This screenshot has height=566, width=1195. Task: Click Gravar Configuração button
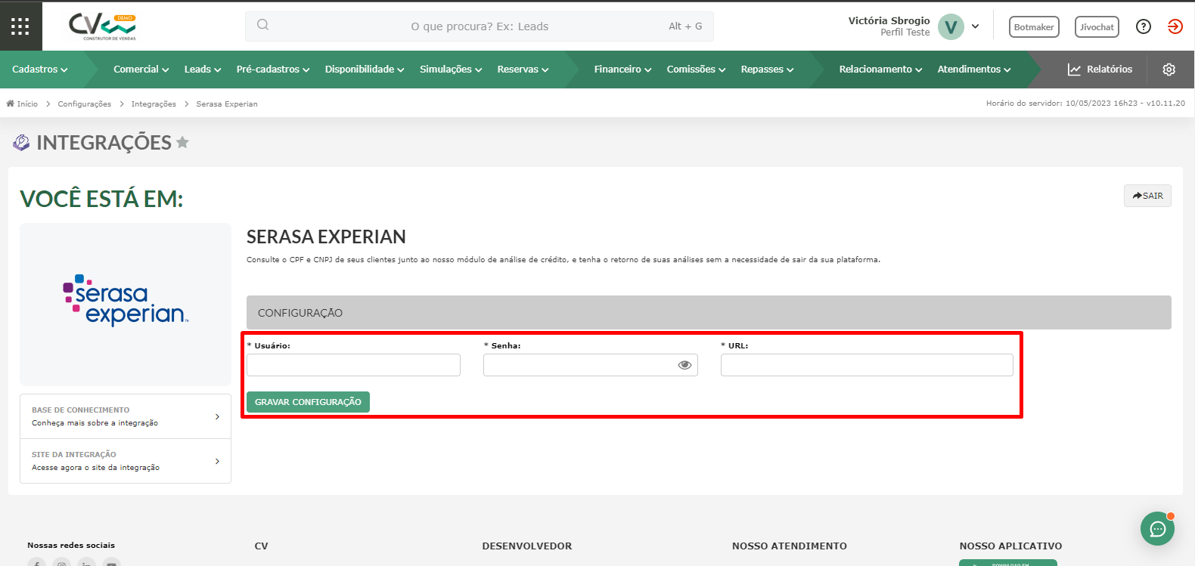point(308,402)
